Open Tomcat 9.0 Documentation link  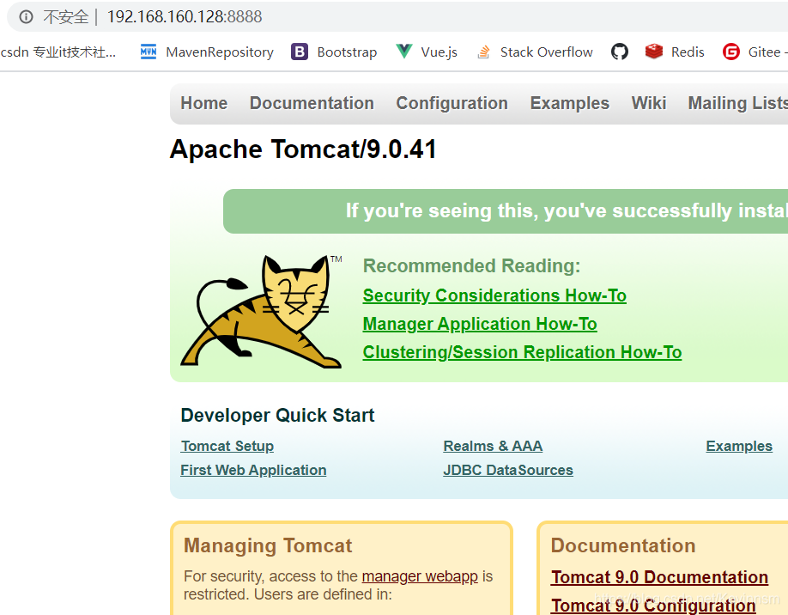[659, 577]
